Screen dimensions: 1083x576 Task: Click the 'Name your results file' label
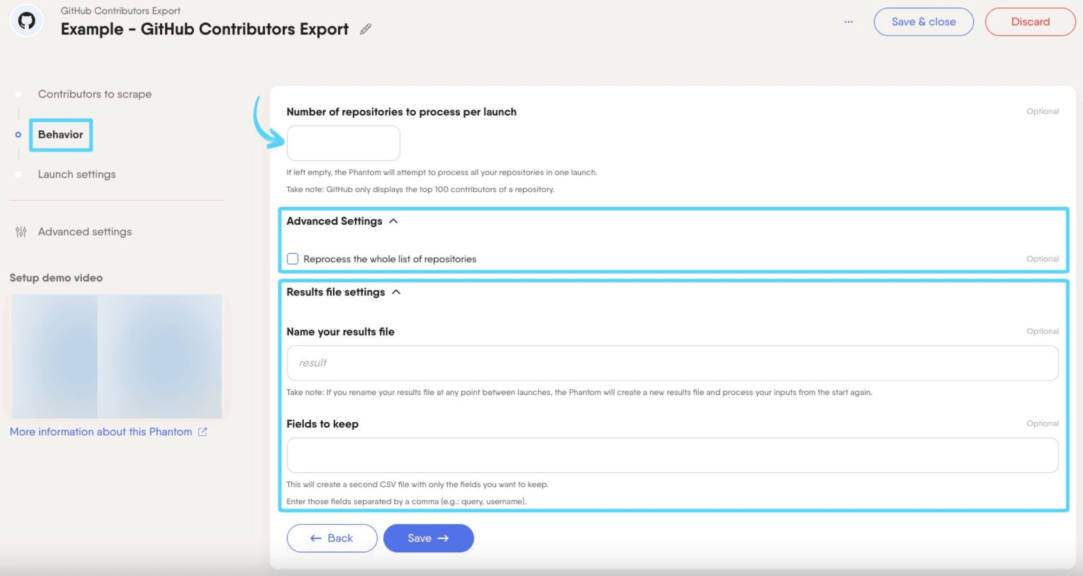[340, 332]
